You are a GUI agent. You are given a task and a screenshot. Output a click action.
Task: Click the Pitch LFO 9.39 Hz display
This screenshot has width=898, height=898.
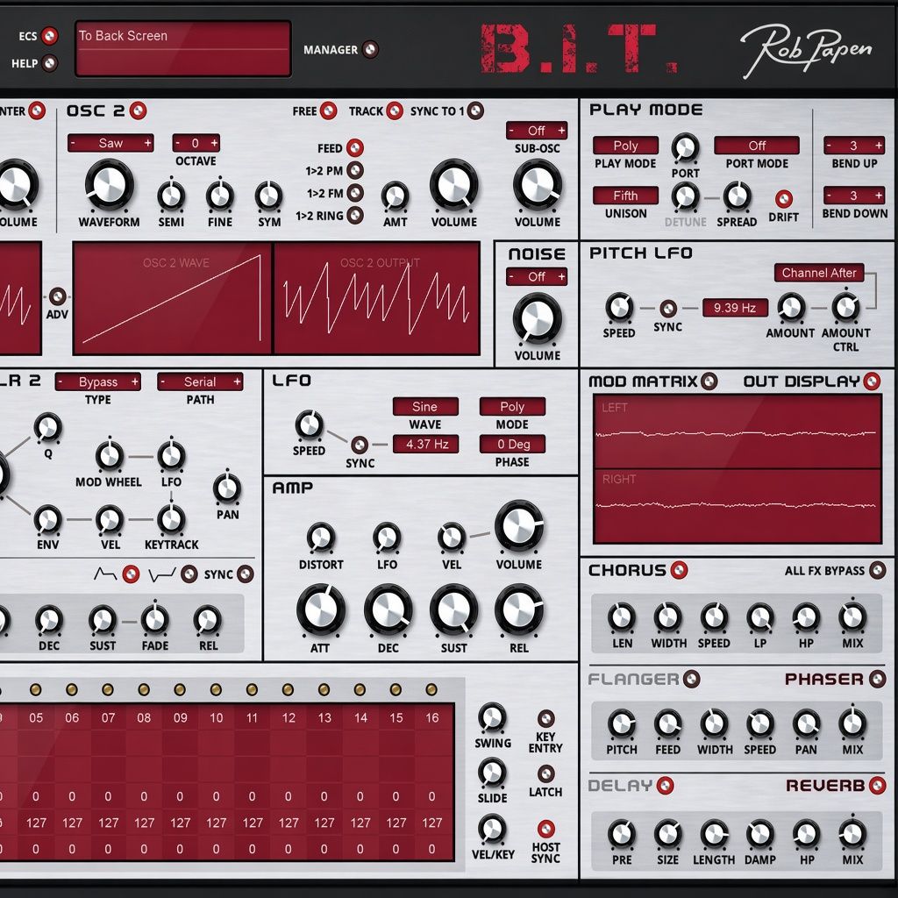tap(735, 308)
